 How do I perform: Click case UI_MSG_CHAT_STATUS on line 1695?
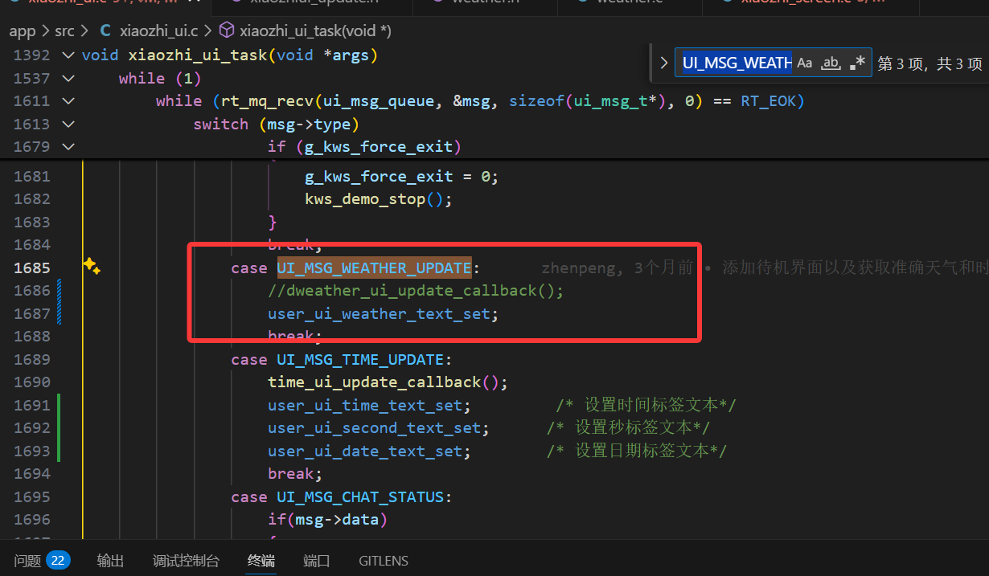pos(342,496)
